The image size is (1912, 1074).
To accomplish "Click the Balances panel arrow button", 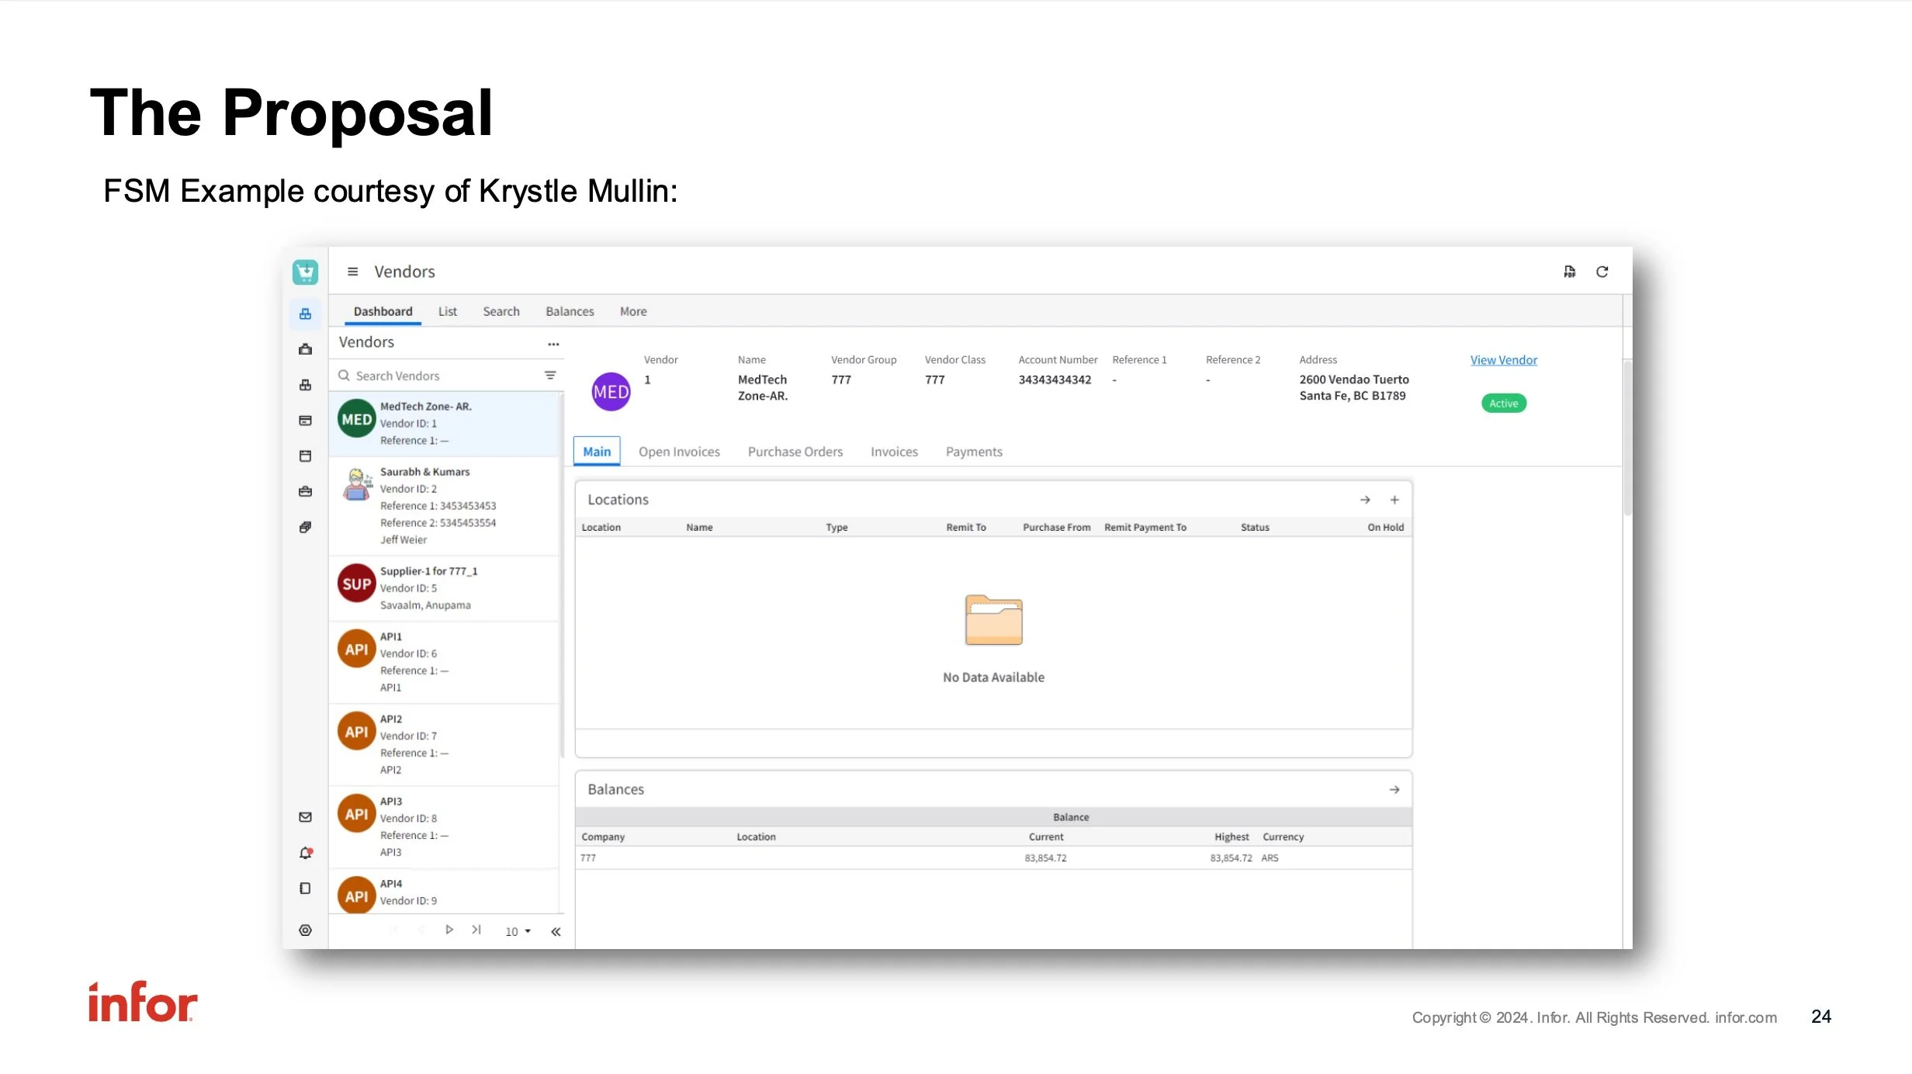I will pyautogui.click(x=1394, y=789).
